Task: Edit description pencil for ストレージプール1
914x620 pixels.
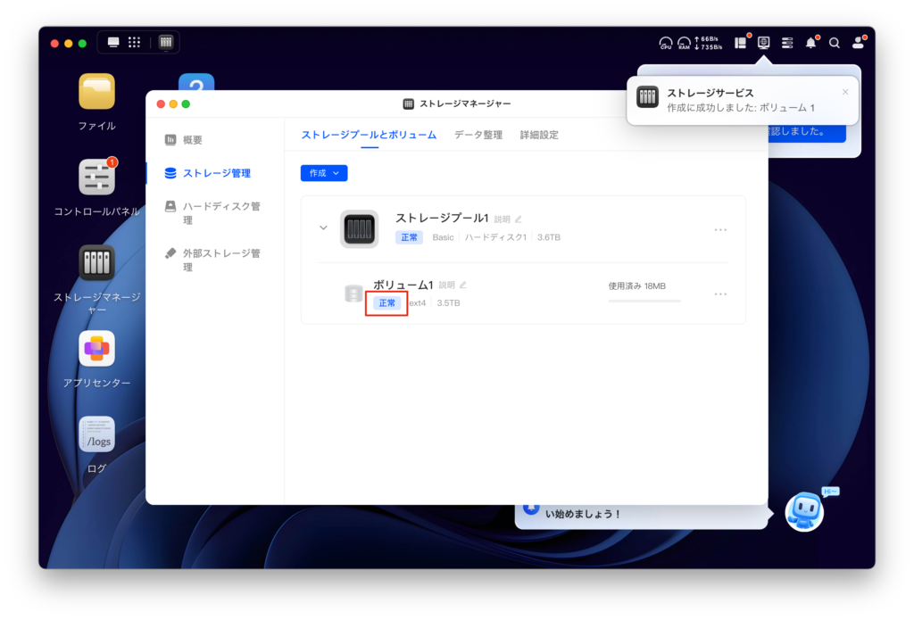Action: click(519, 219)
